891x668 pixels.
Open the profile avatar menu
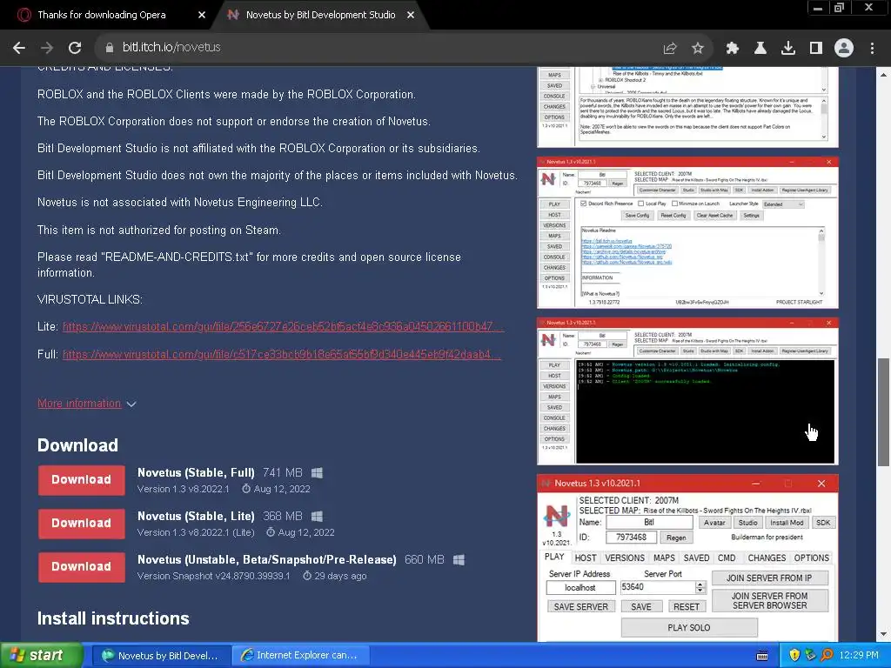pyautogui.click(x=844, y=49)
